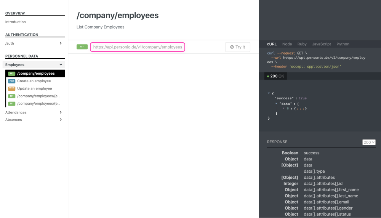
Task: Collapse the root JSON object triangle
Action: tap(269, 93)
